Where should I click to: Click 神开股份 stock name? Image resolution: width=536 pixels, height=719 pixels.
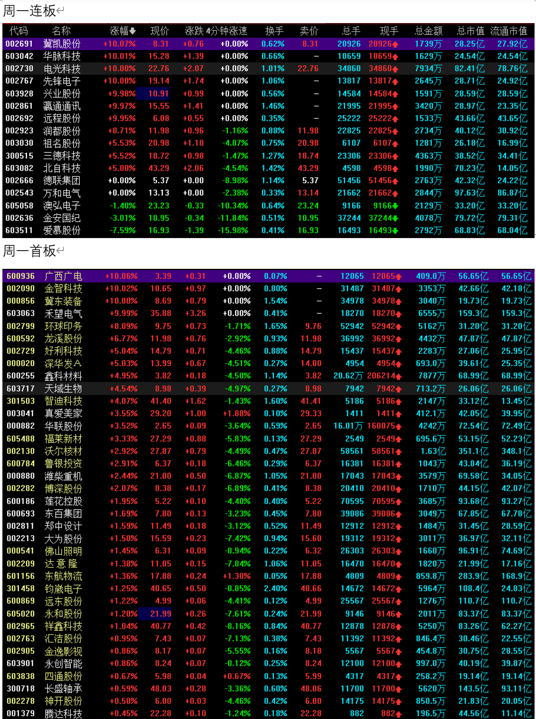(63, 702)
